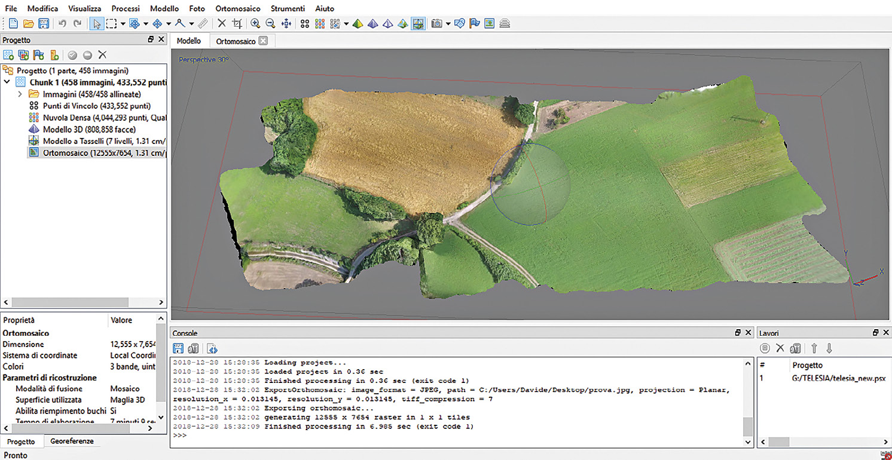Zoom out with the magnifier minus
The image size is (892, 460).
coord(270,24)
